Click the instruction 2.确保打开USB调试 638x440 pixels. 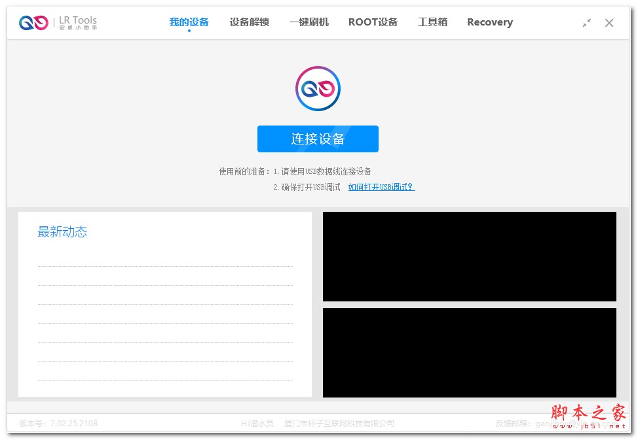click(307, 187)
